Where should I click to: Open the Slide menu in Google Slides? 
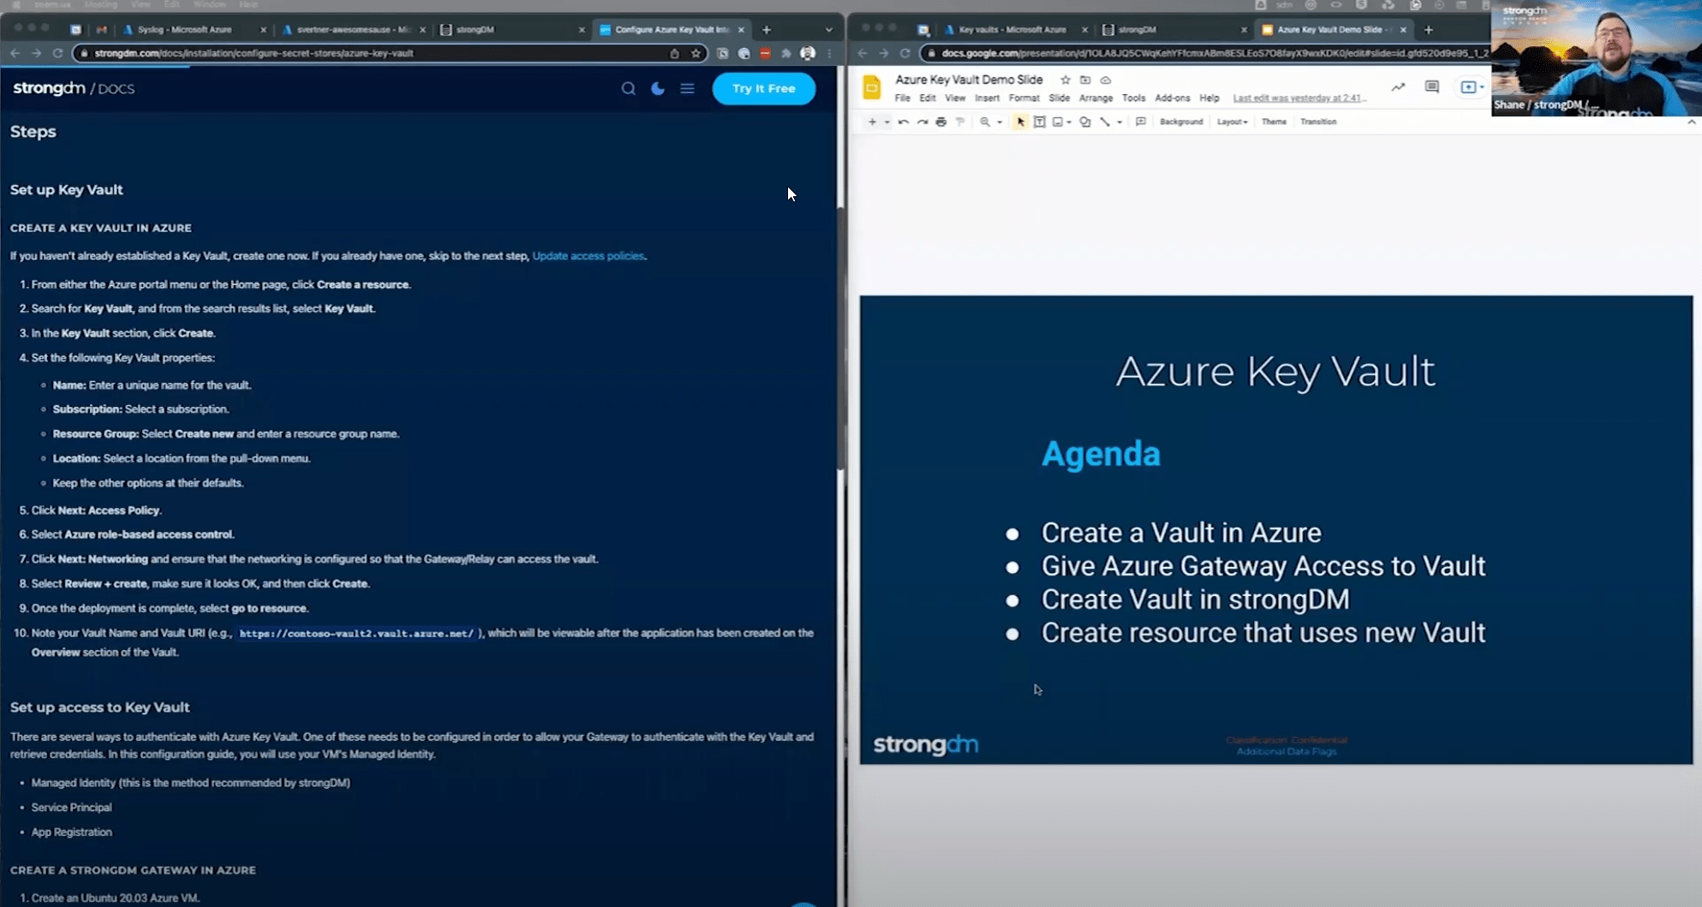(x=1060, y=98)
